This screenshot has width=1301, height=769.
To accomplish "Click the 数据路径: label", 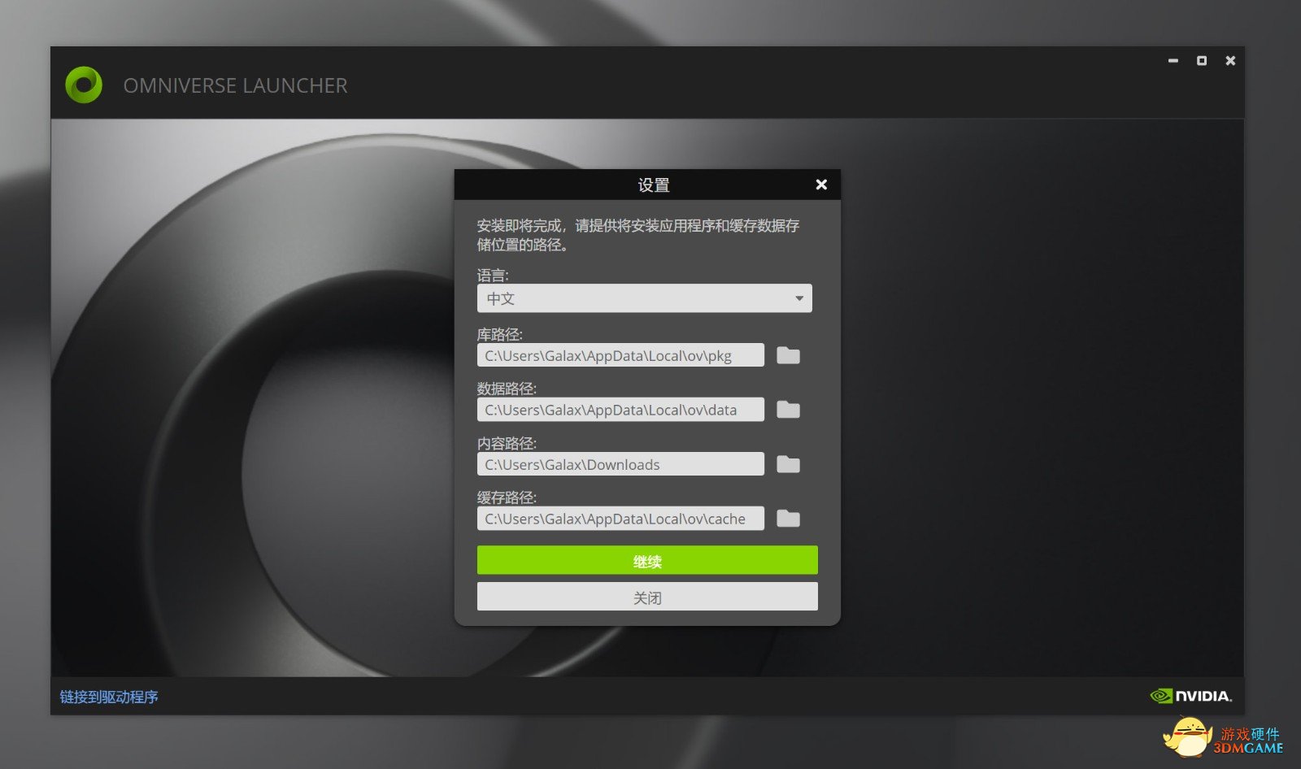I will 507,389.
